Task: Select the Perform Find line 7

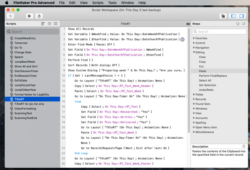Action: 80,60
